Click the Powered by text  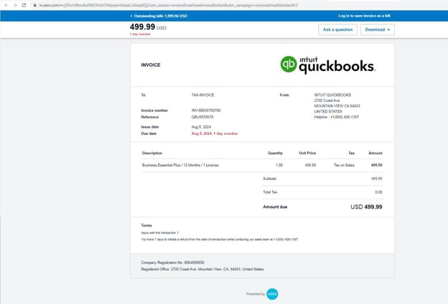(x=256, y=294)
